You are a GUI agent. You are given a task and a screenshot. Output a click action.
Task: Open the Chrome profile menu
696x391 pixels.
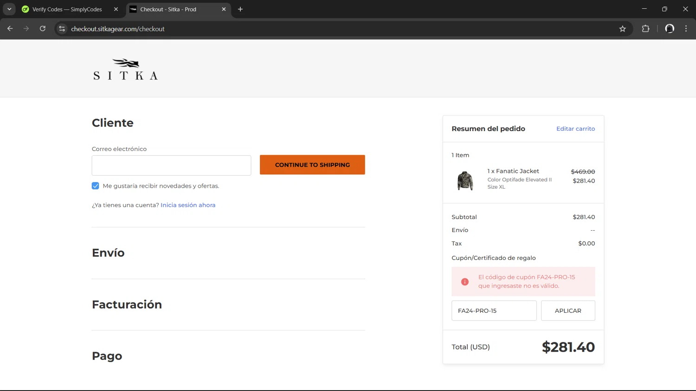click(x=669, y=29)
